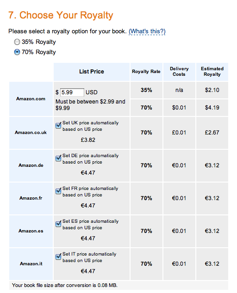Click the 7. Choose Your Royalty heading
Viewport: 237px width, 293px height.
[x=61, y=15]
